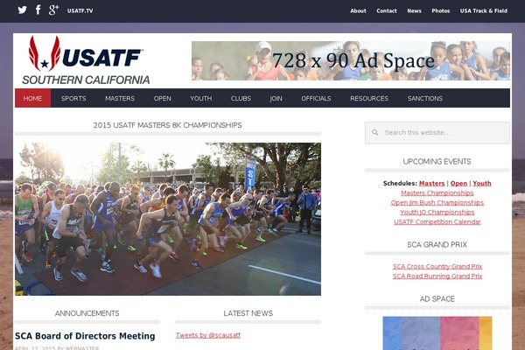Image resolution: width=525 pixels, height=350 pixels.
Task: Open the Photos page
Action: click(441, 10)
